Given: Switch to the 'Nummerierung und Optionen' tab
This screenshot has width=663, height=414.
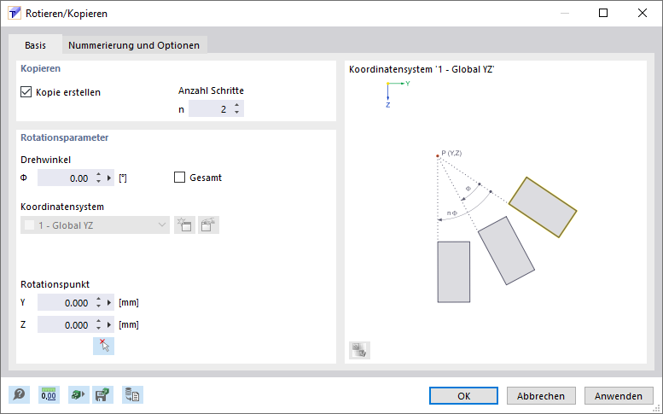Looking at the screenshot, I should click(x=134, y=45).
